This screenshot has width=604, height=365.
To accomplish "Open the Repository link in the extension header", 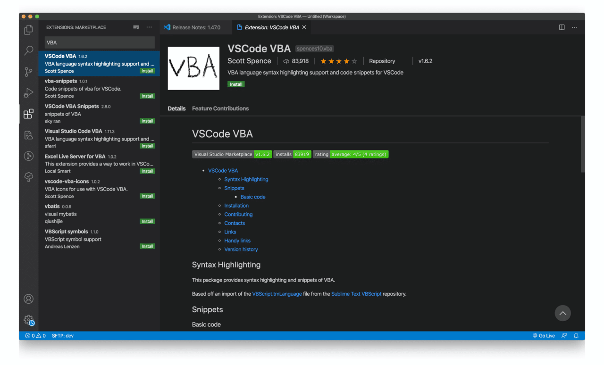I will [382, 61].
